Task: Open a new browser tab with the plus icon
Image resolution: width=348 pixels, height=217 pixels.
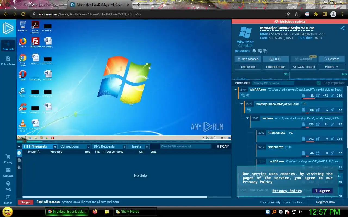Action: (x=138, y=5)
